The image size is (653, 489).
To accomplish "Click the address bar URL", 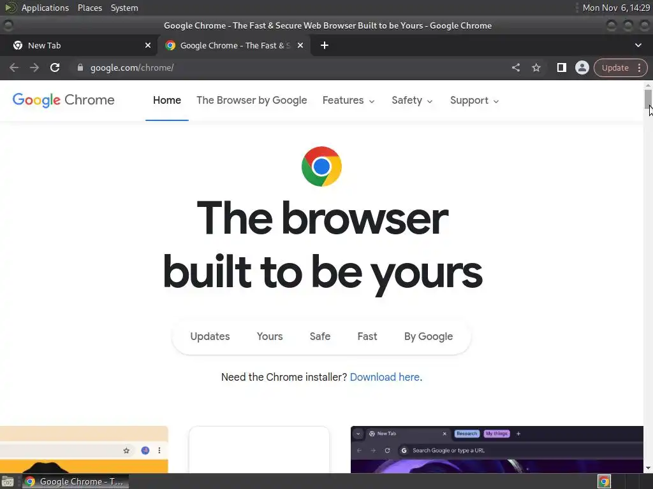I will [132, 67].
